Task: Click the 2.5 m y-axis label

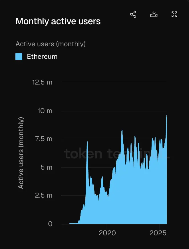Action: point(44,196)
